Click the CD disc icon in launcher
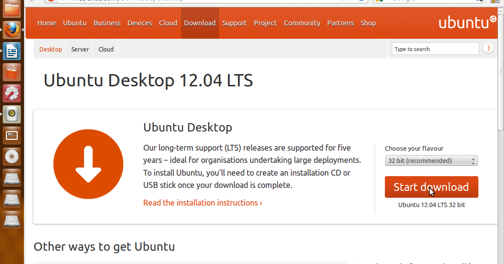Viewport: 504px width, 264px height. [12, 157]
